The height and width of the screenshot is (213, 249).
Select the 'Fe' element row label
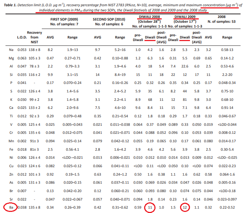click(x=11, y=150)
